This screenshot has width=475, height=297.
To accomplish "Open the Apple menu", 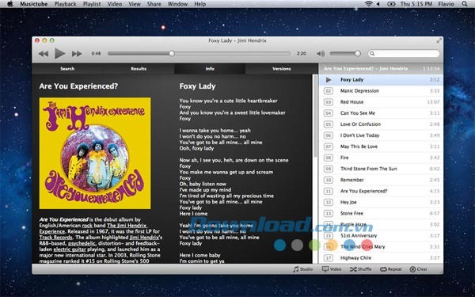I will pos(9,4).
